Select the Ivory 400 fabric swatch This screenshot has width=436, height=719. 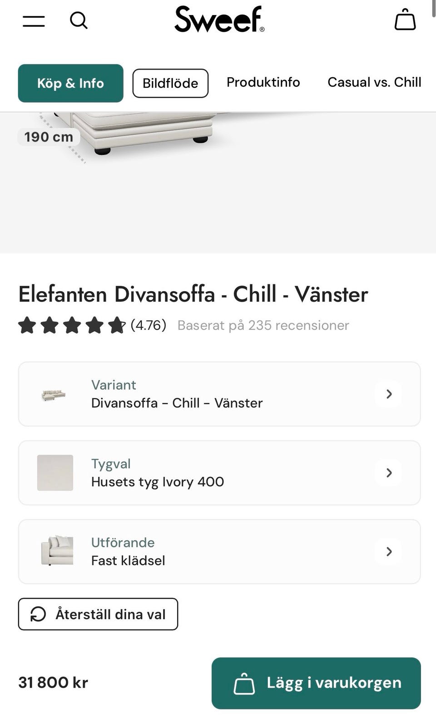[55, 473]
